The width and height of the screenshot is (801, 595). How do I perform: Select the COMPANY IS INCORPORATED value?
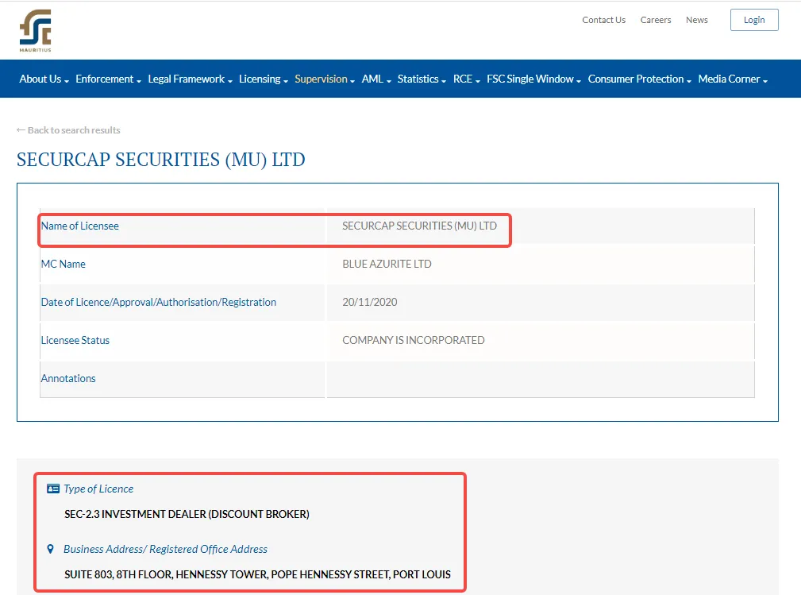pos(414,341)
